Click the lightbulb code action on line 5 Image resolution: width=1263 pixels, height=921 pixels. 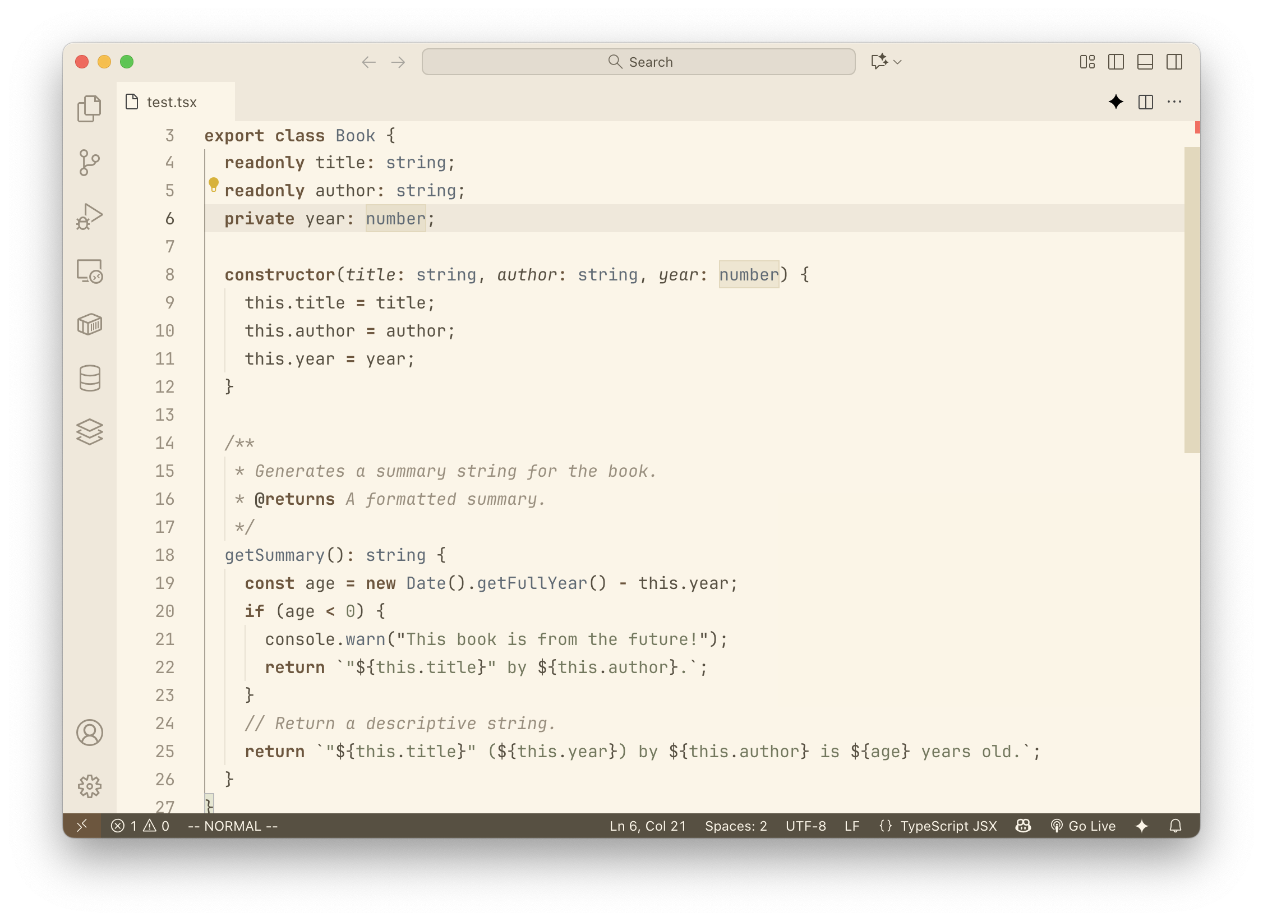click(214, 185)
